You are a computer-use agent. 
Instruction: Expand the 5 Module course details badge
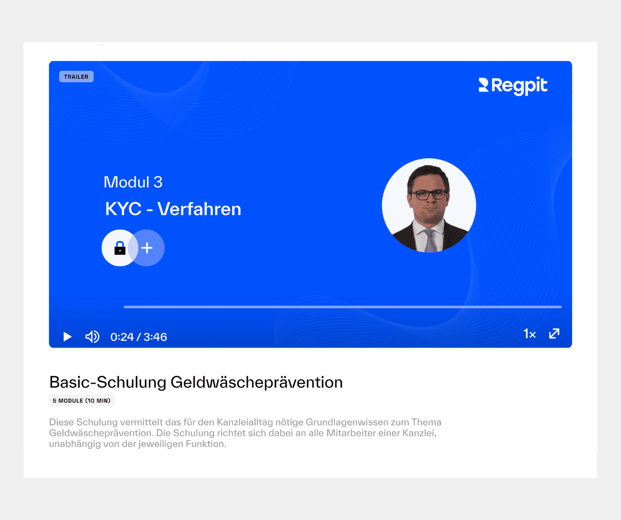point(81,400)
